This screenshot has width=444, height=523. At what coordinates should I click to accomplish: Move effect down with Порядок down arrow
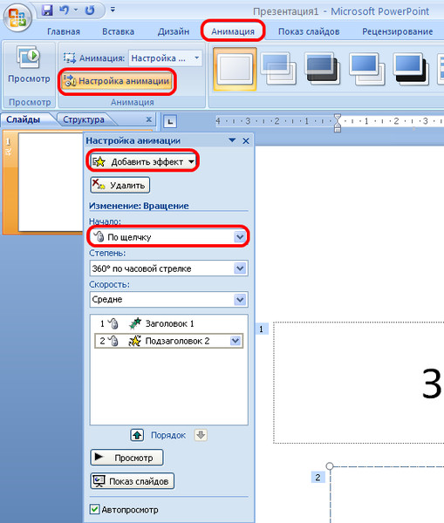201,435
